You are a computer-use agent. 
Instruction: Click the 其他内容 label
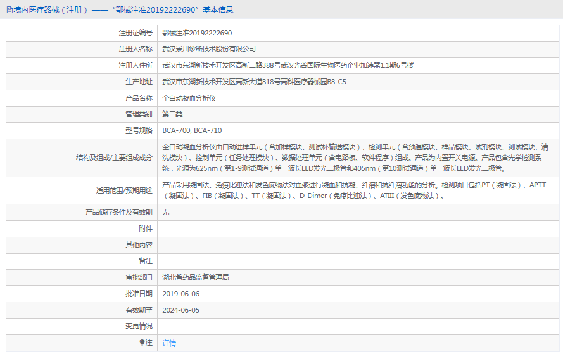pyautogui.click(x=139, y=245)
